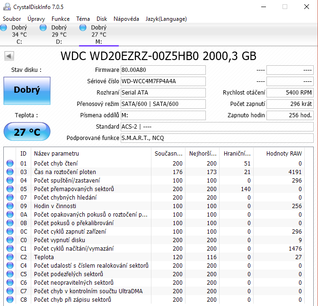Image resolution: width=318 pixels, height=306 pixels.
Task: Click the disk title WDC WD20EZRZ-00Z5HB0 2000,3 GB
Action: 159,56
